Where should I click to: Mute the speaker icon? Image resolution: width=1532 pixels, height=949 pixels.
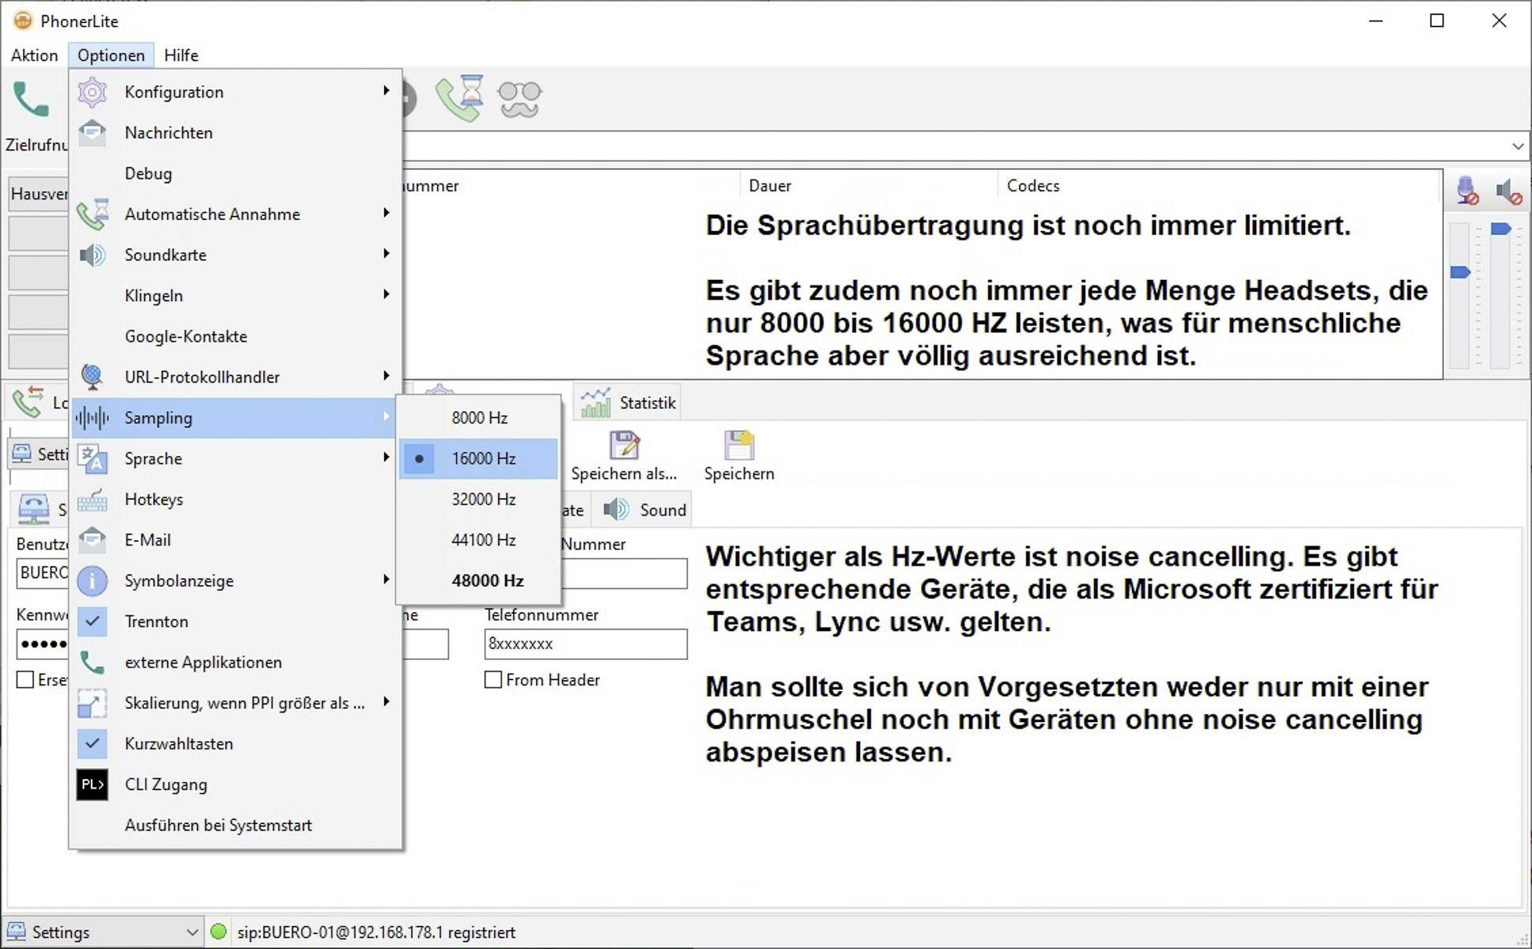click(1508, 191)
